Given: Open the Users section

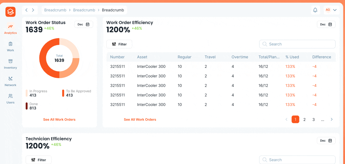Looking at the screenshot, I should 10,99.
